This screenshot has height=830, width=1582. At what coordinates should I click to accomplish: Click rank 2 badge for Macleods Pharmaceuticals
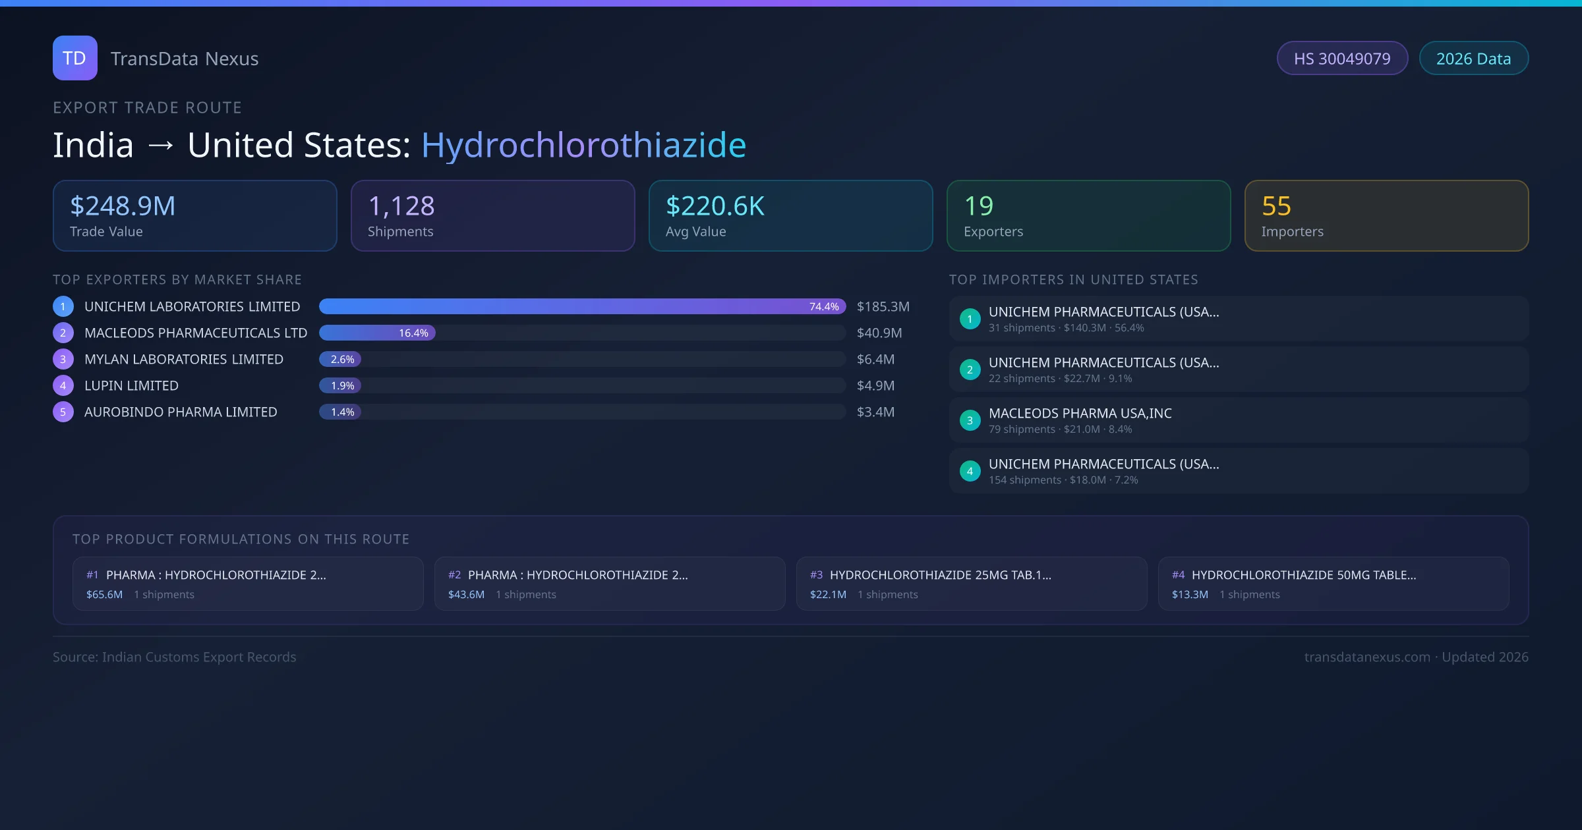(63, 333)
